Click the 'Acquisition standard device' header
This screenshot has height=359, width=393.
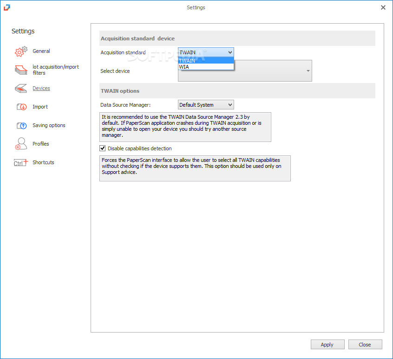138,38
